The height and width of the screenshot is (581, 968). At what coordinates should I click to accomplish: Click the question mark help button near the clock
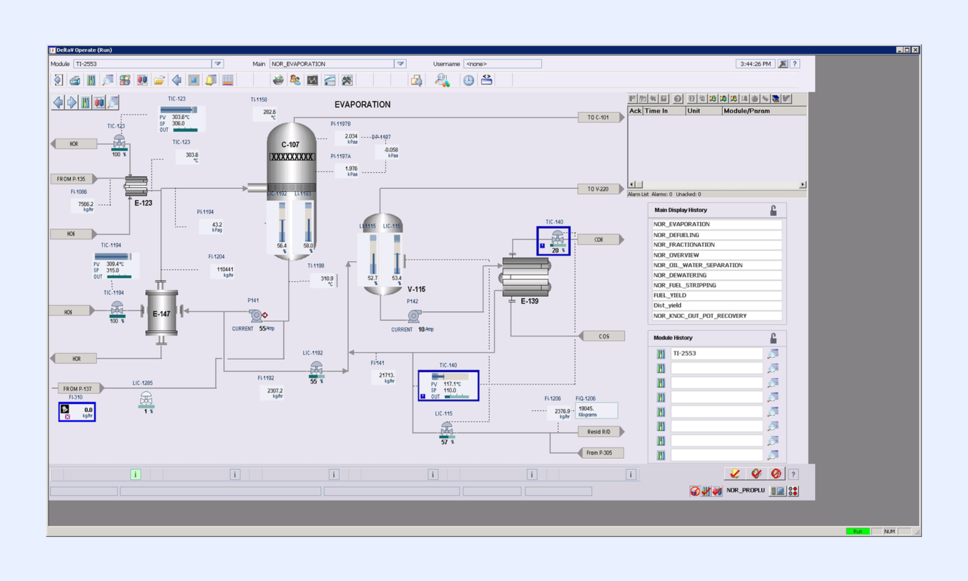pos(795,64)
